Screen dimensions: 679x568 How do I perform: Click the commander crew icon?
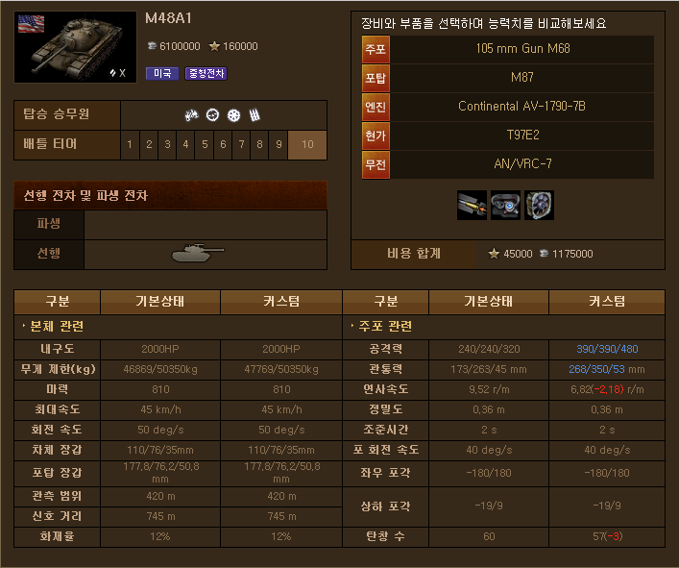tap(191, 115)
